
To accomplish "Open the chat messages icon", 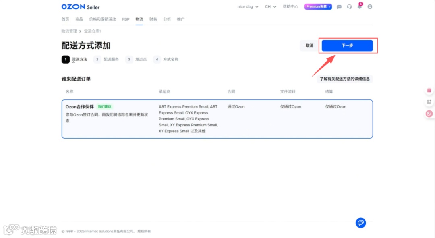I will tap(339, 7).
